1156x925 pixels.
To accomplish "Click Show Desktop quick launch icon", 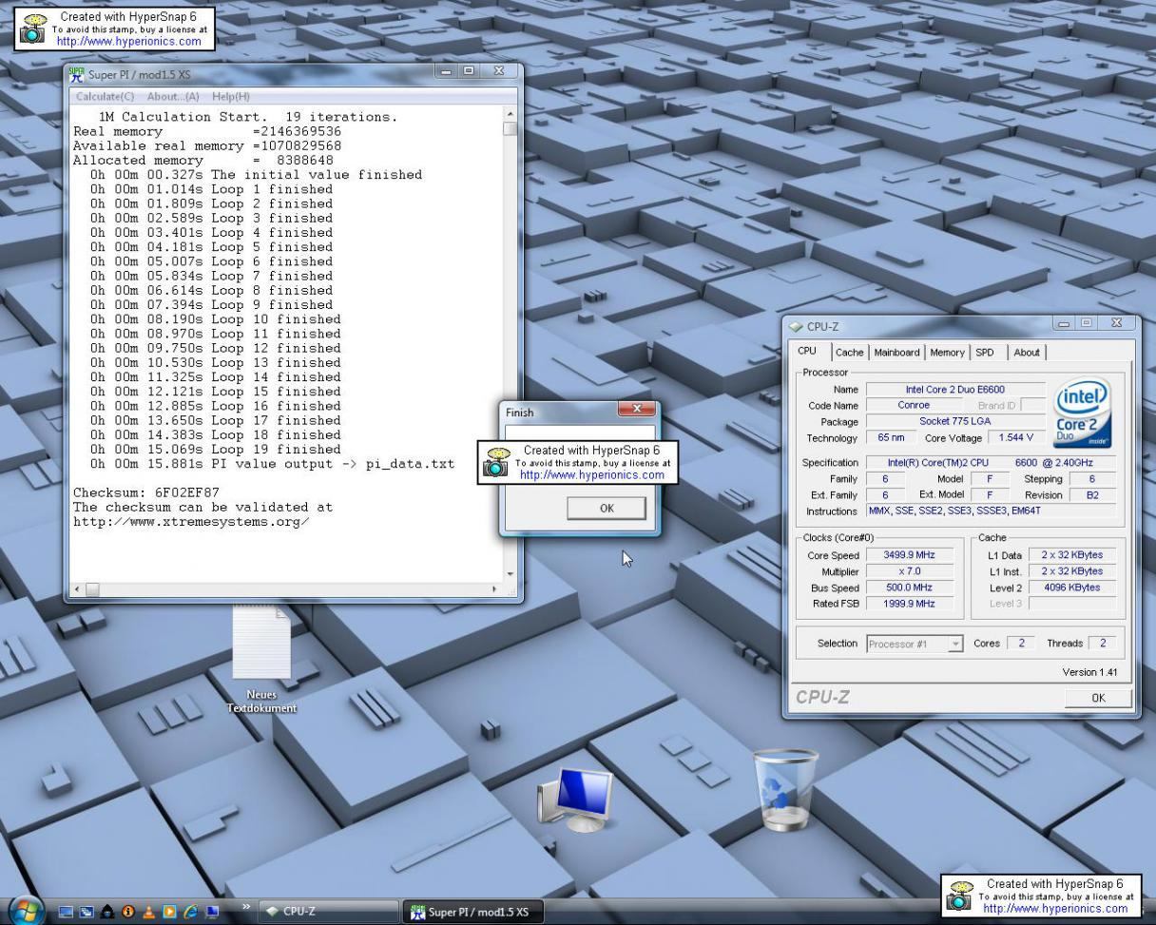I will pyautogui.click(x=66, y=912).
